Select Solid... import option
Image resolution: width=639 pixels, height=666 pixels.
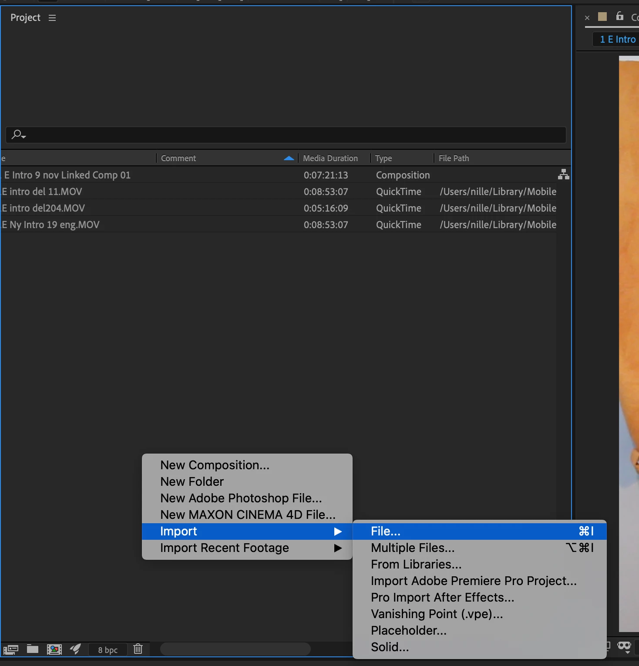(480, 647)
